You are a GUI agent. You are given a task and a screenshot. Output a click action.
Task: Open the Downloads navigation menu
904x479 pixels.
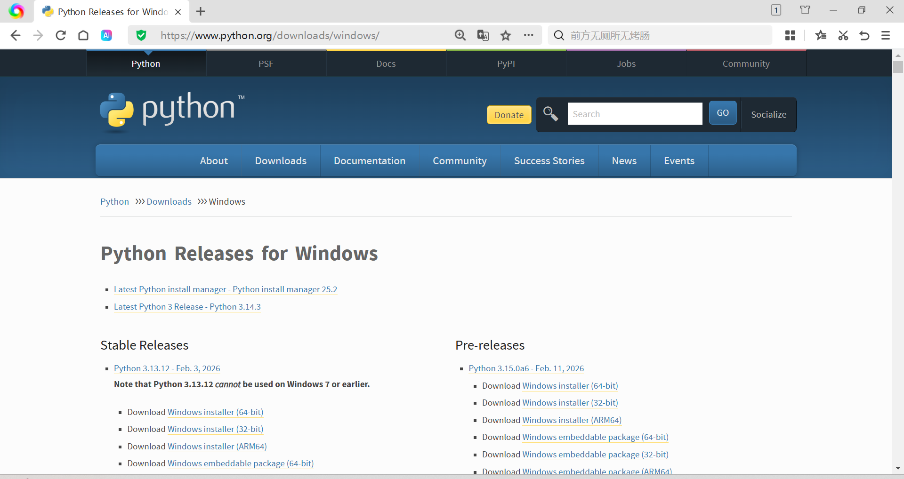click(x=281, y=161)
